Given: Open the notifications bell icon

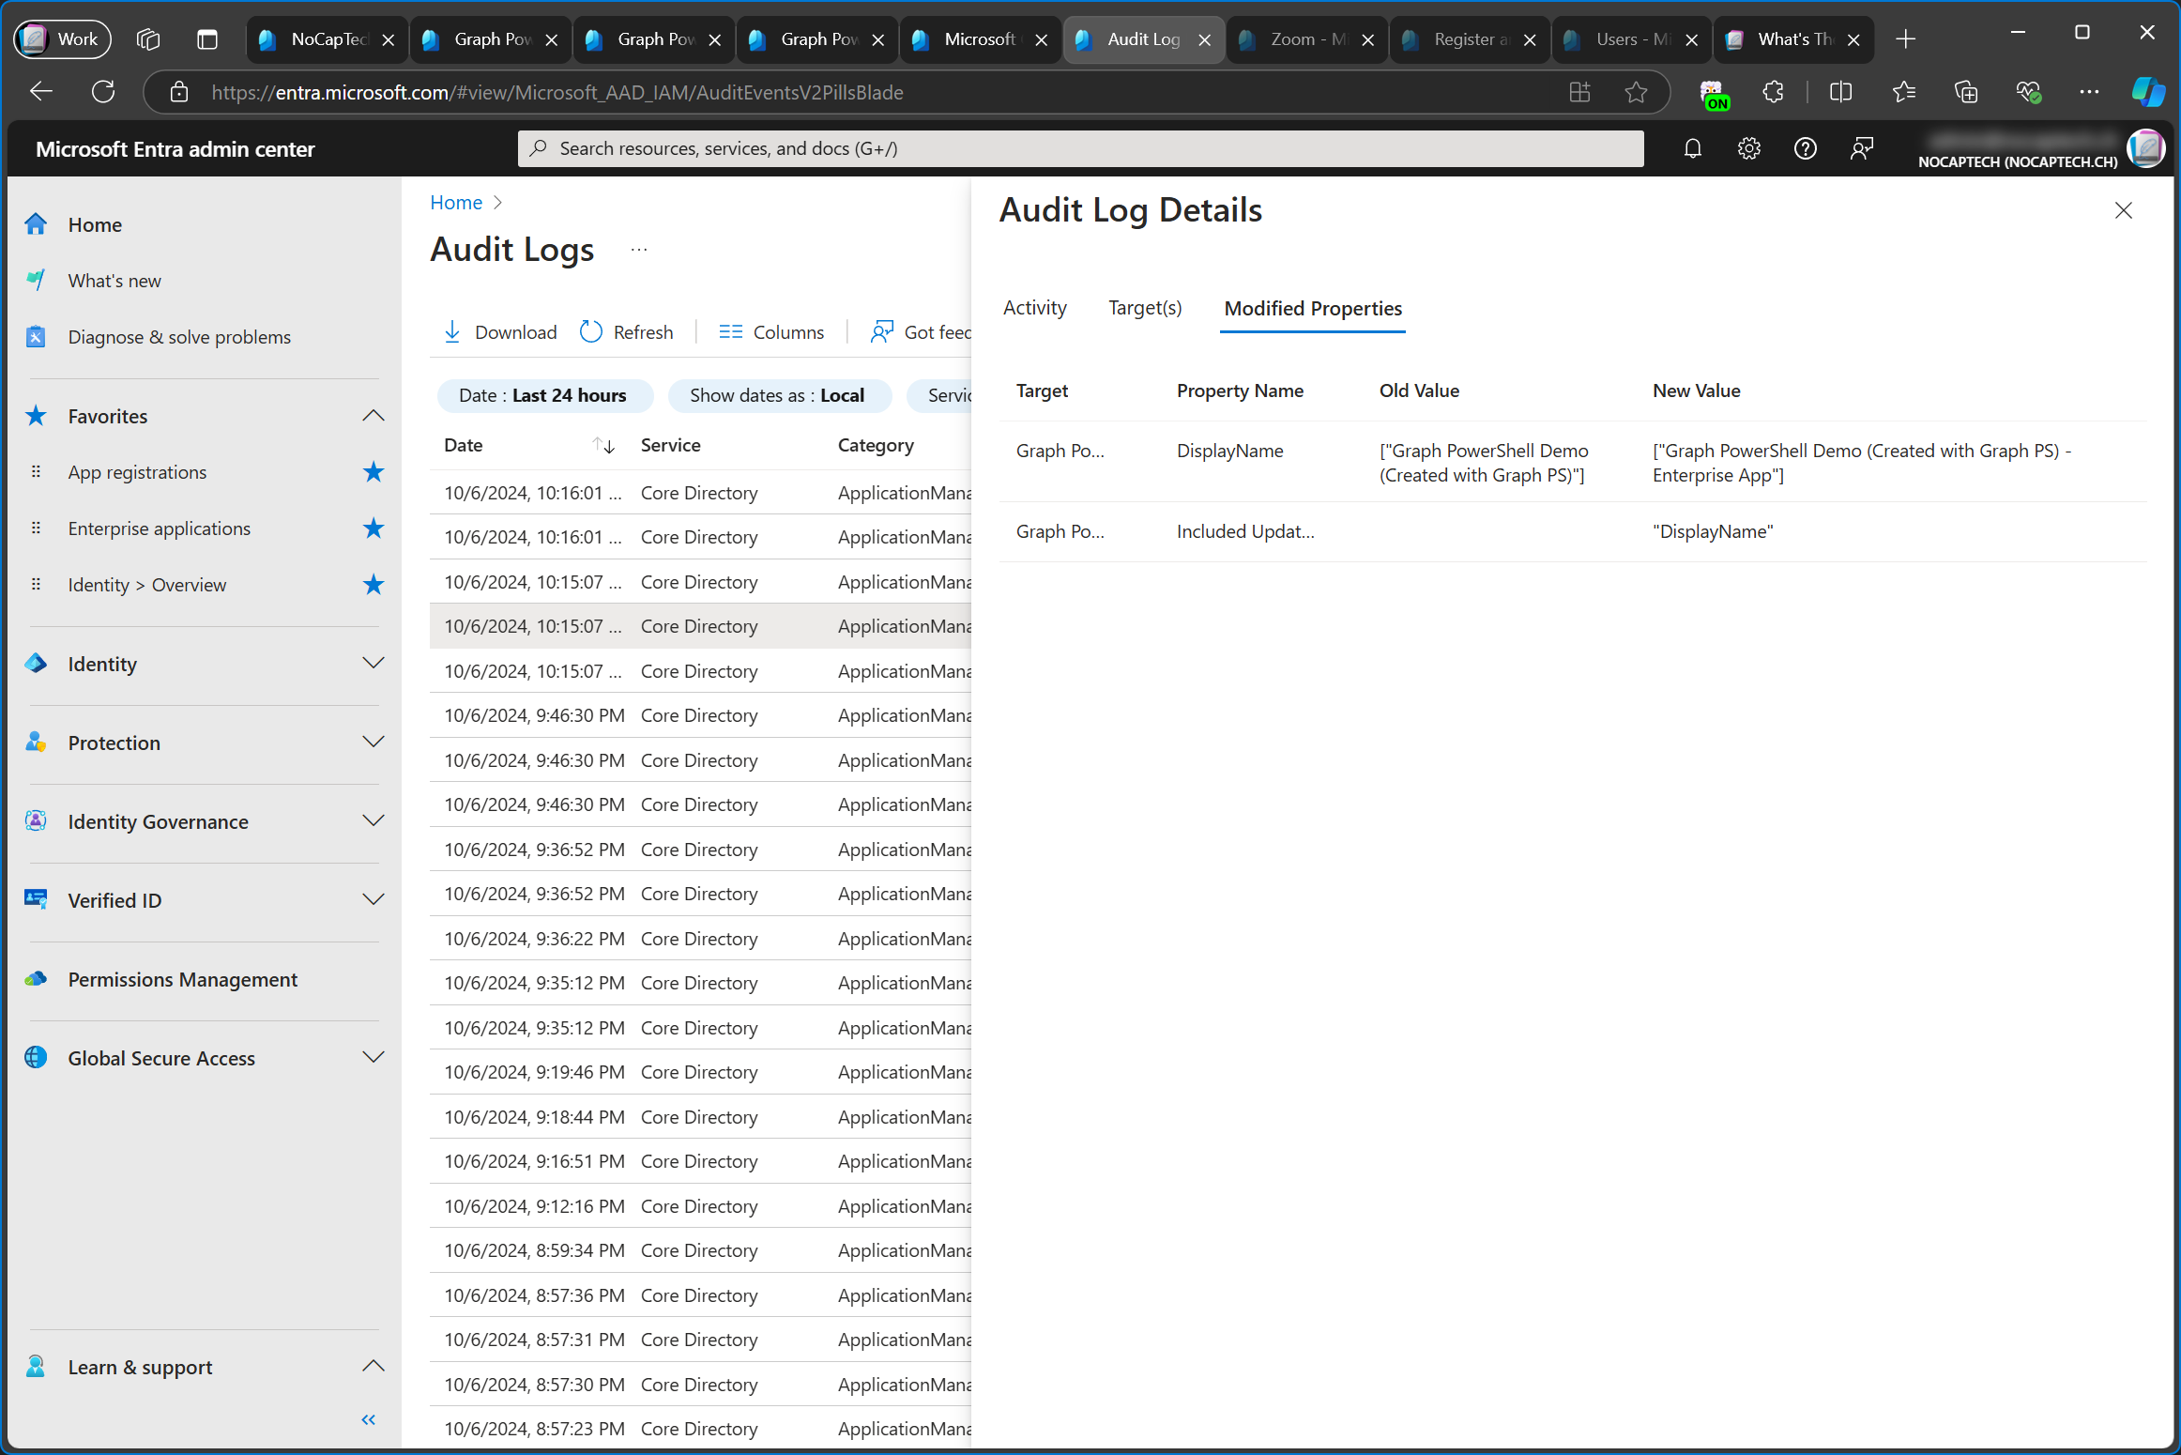Looking at the screenshot, I should coord(1692,148).
